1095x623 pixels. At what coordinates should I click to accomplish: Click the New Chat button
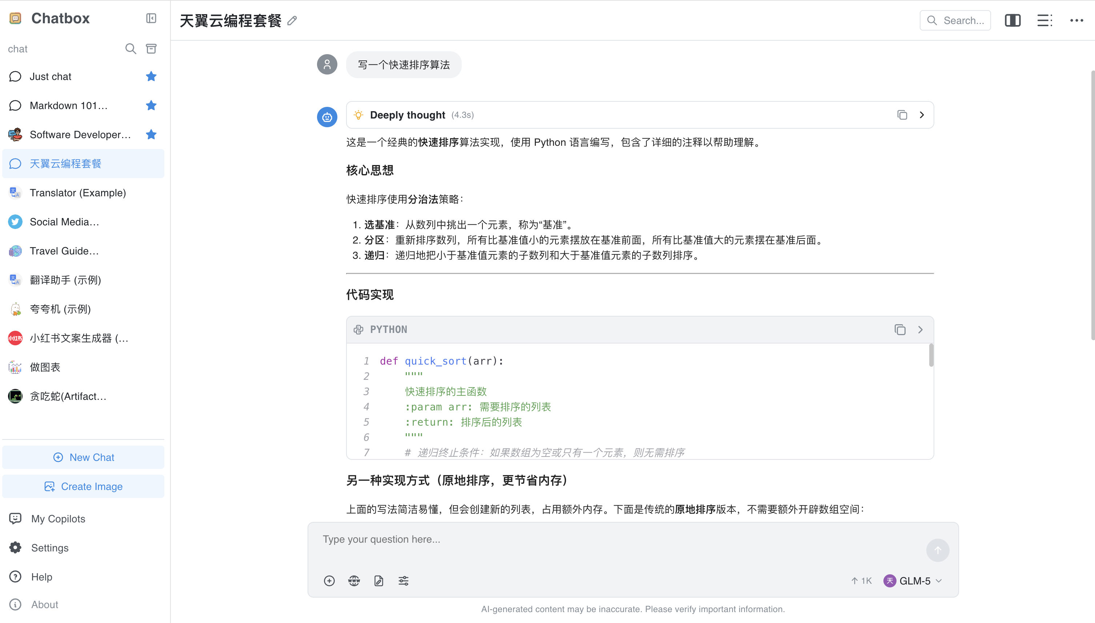click(84, 457)
